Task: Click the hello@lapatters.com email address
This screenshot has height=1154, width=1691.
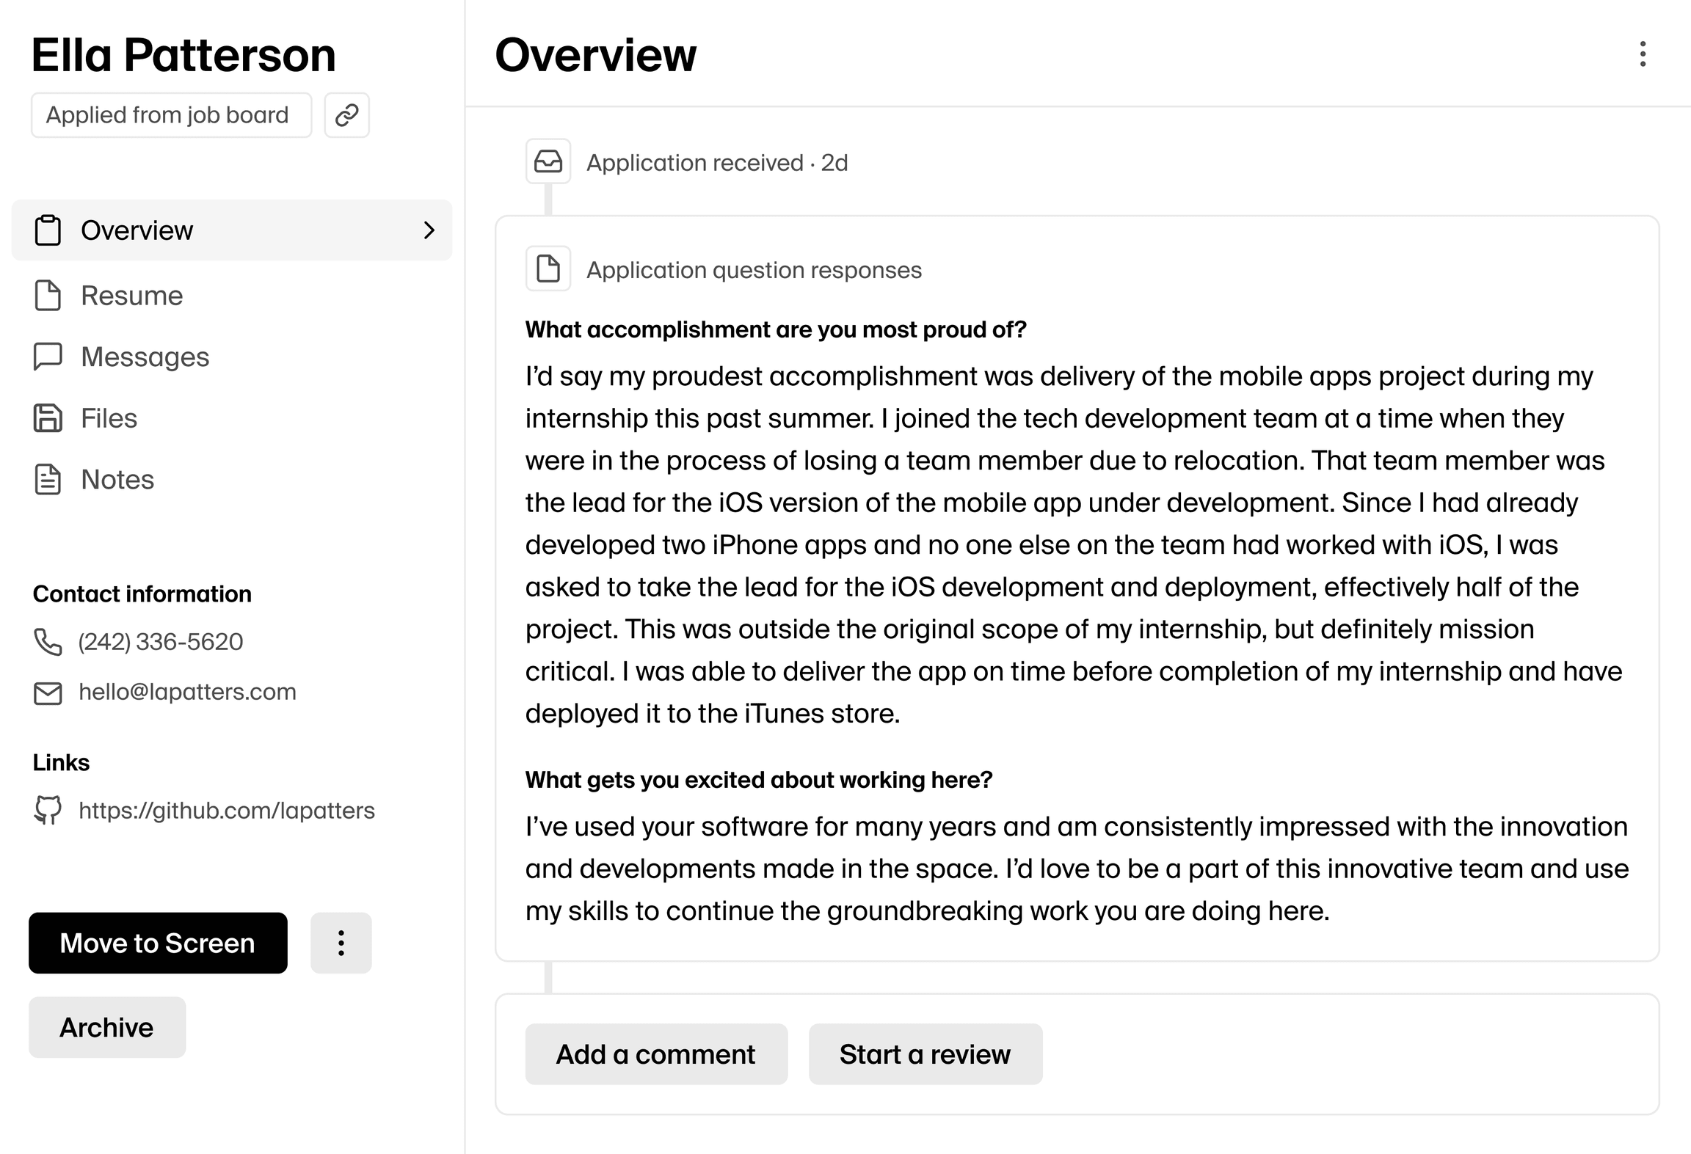Action: coord(187,692)
